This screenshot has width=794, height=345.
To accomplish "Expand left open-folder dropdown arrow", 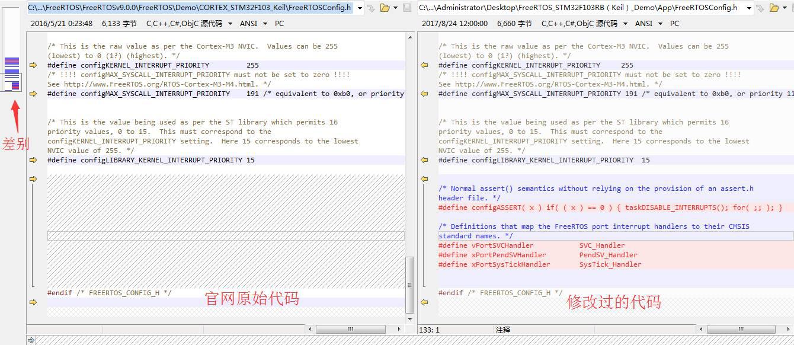I will click(x=395, y=8).
